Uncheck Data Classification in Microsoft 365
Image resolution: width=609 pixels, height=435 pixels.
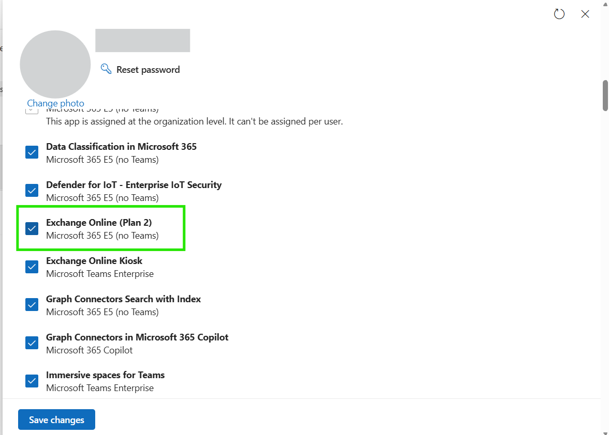coord(32,152)
